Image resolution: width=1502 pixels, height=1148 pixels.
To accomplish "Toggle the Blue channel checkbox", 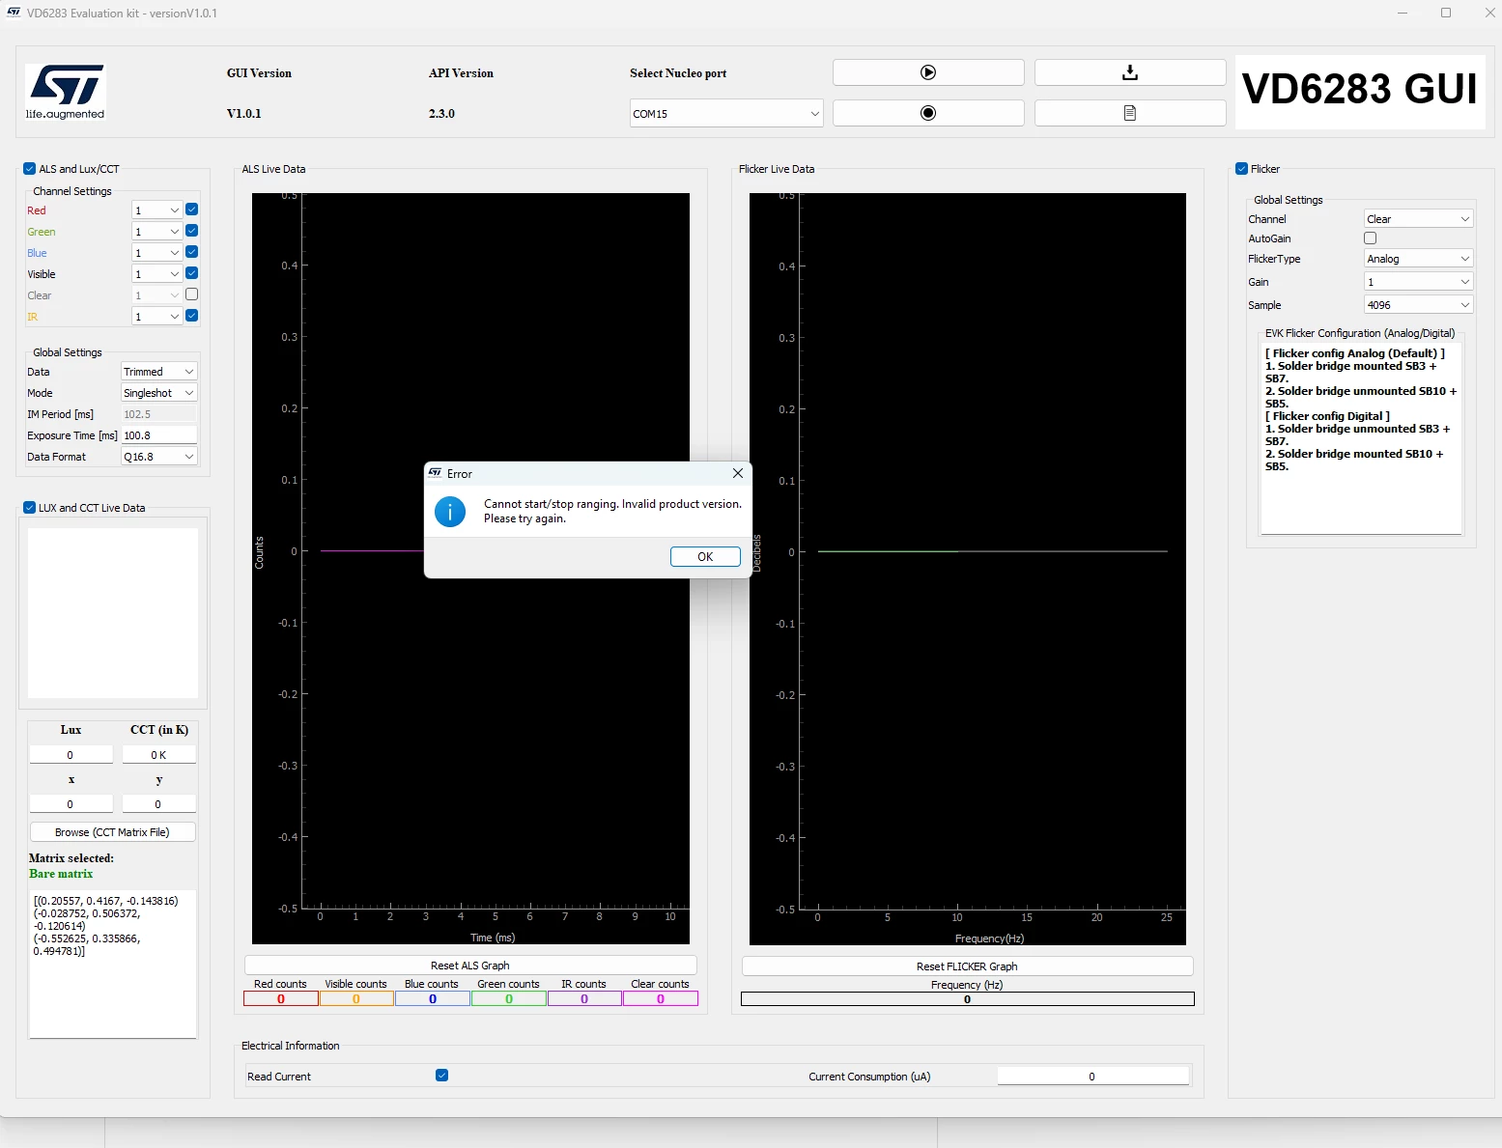I will [191, 252].
